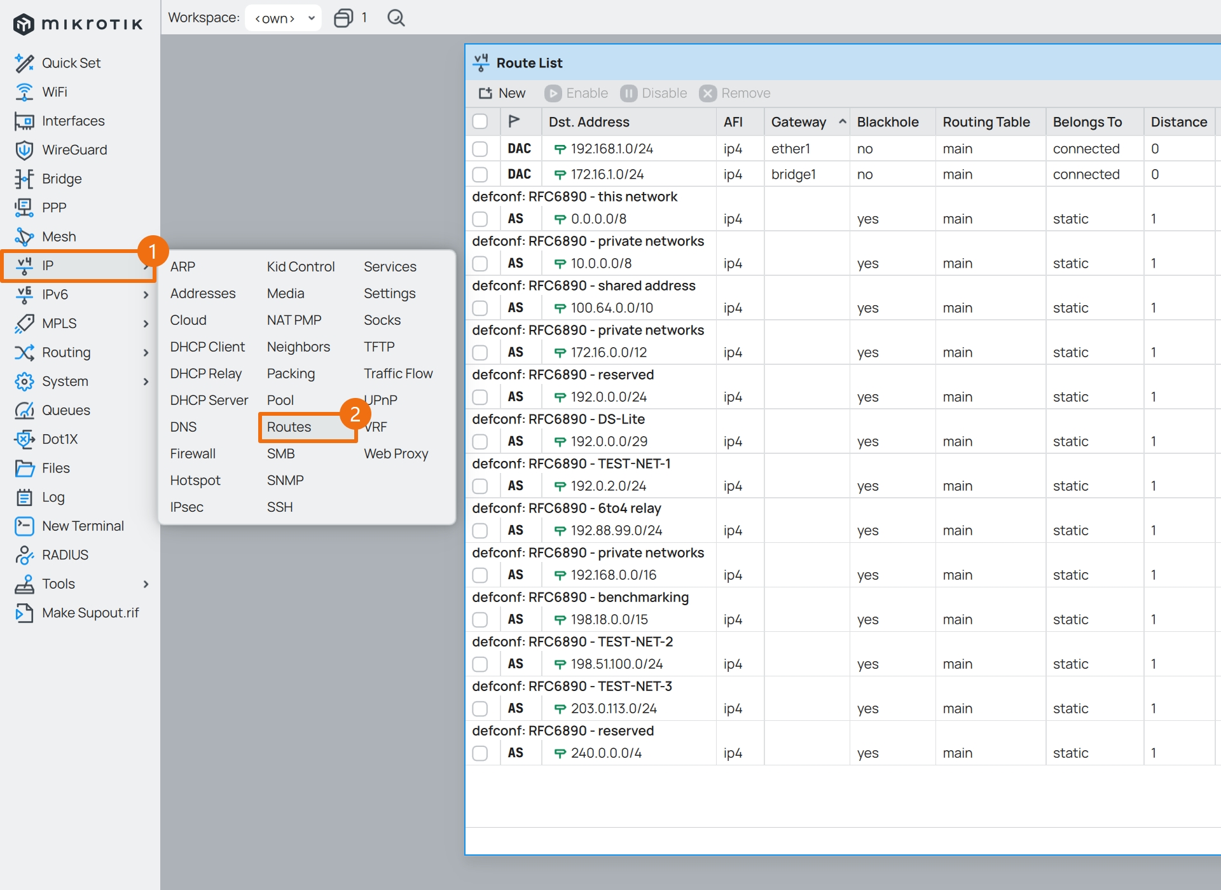Screen dimensions: 1221x890
Task: Click the Tools icon in sidebar
Action: pyautogui.click(x=24, y=584)
